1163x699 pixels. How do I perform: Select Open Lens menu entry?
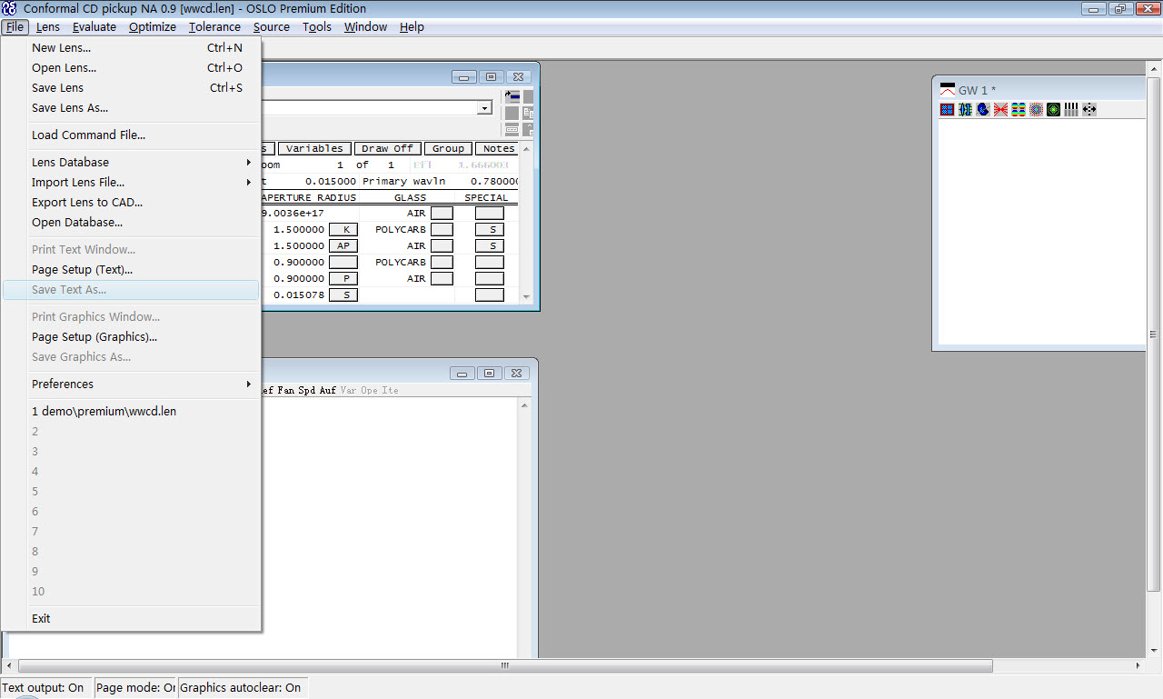pyautogui.click(x=131, y=68)
